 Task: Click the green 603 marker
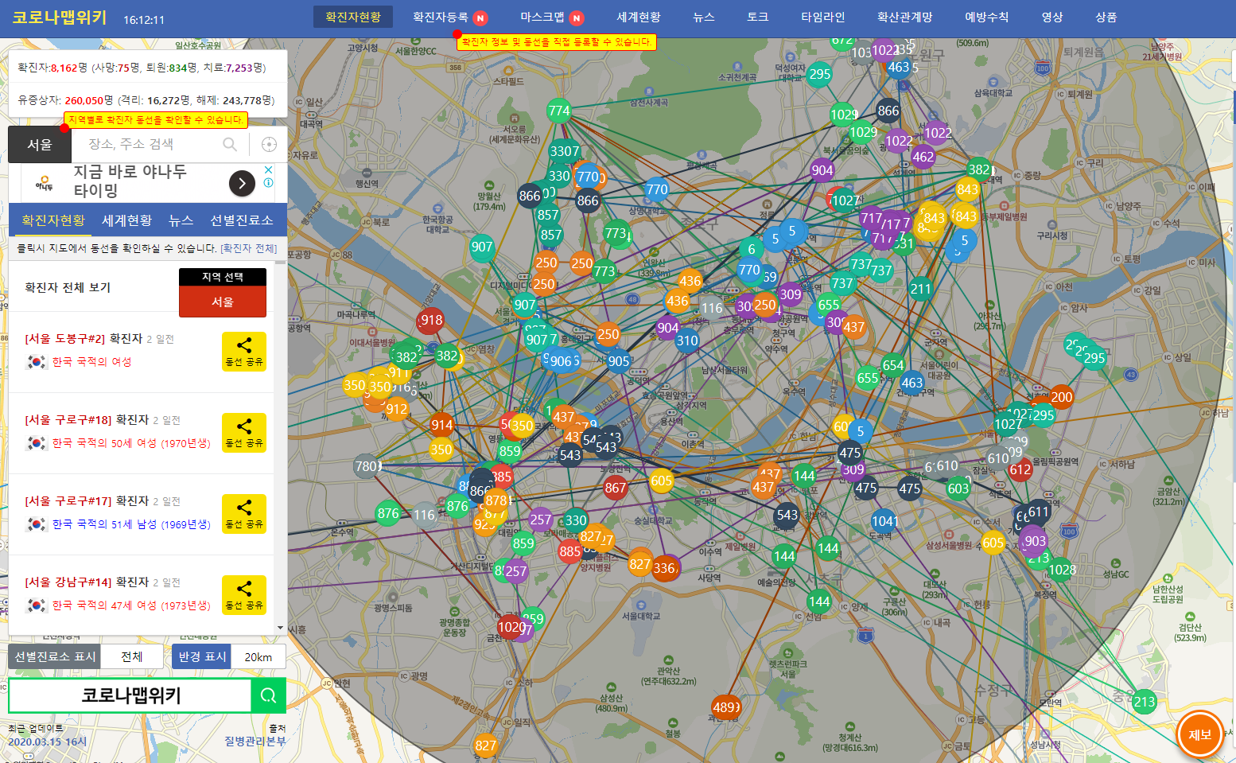(958, 489)
